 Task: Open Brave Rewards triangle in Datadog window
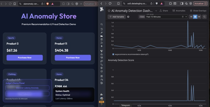(162, 4)
